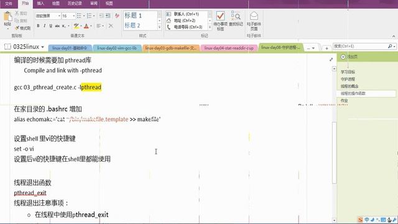
Task: Open the font name combo box
Action: (x=48, y=16)
